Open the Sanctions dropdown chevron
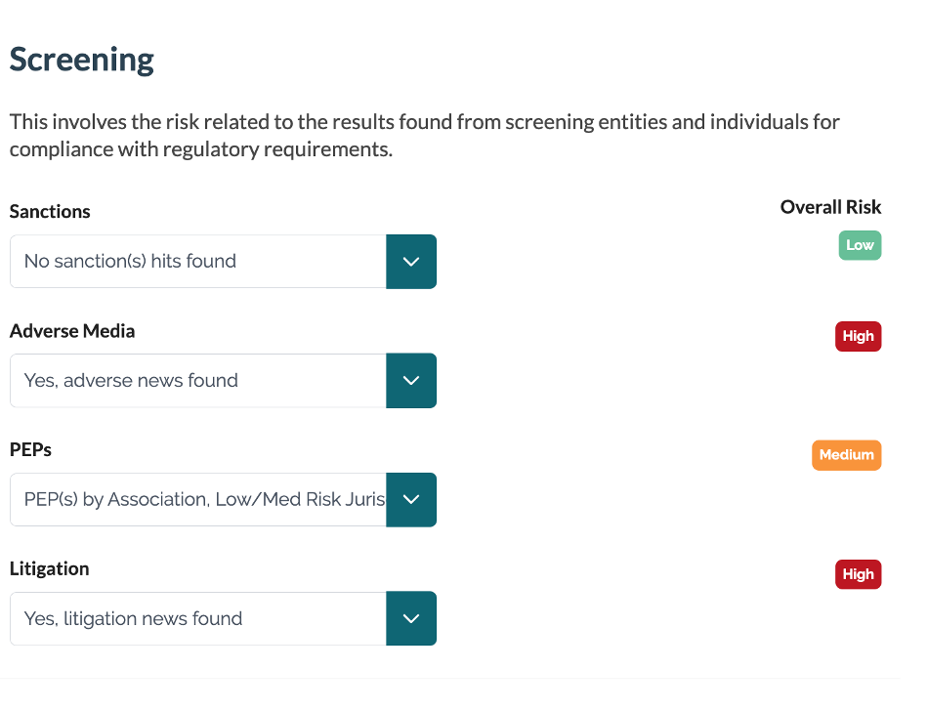 [x=411, y=262]
